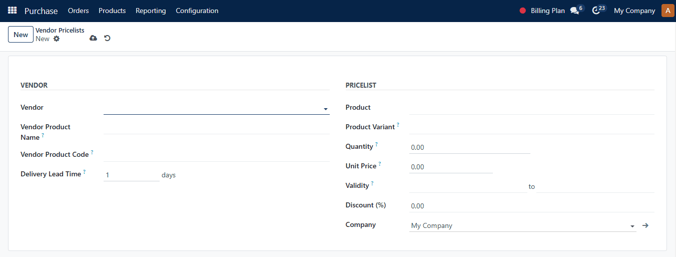
Task: Click the Quantity input field
Action: point(469,147)
